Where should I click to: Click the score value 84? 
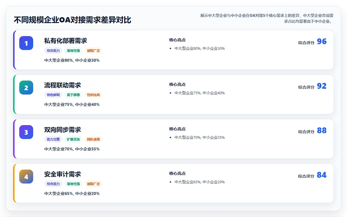[x=322, y=175]
